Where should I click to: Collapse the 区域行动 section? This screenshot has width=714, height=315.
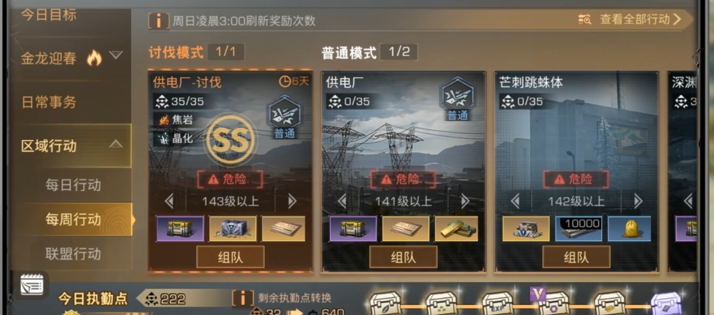point(116,145)
